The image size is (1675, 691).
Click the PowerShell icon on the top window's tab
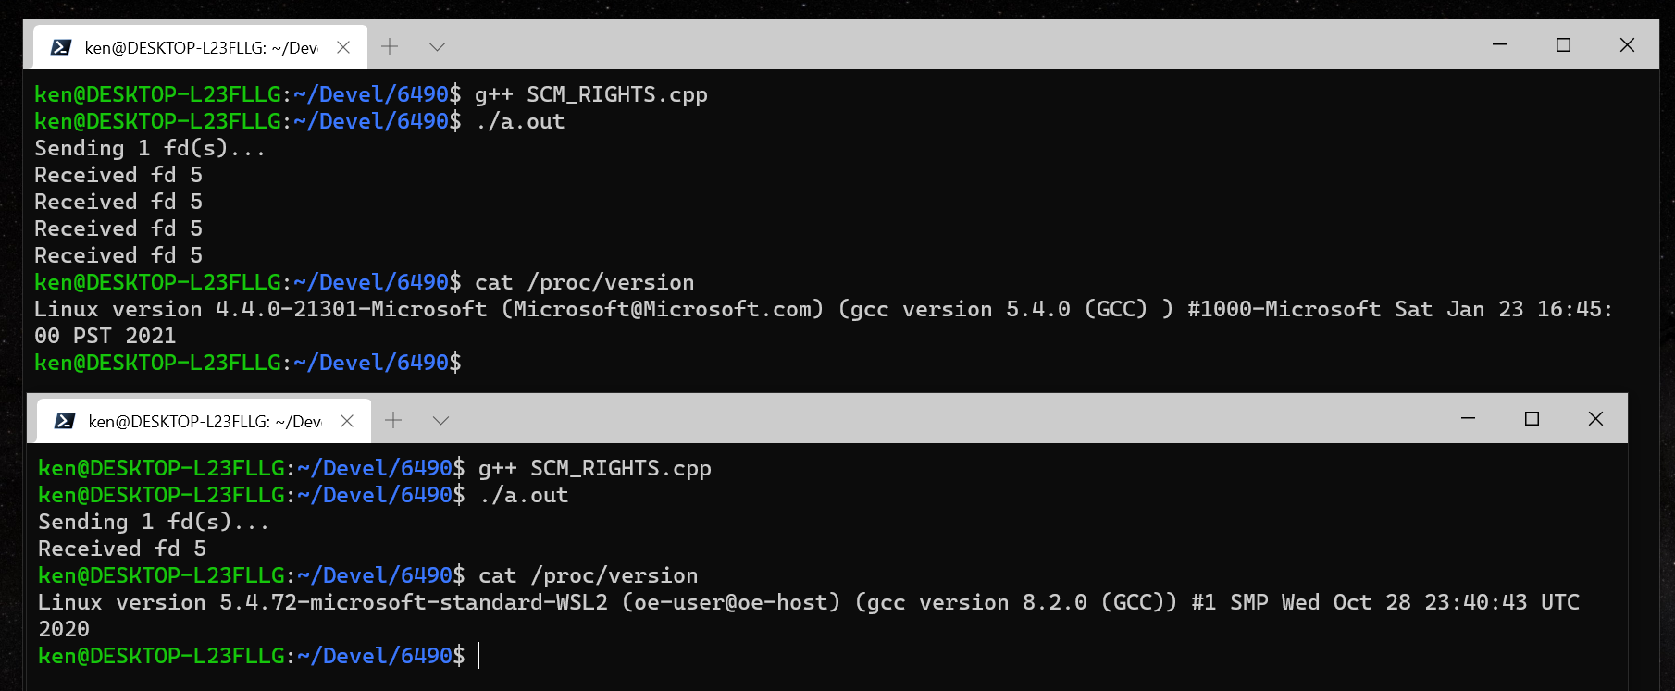(x=61, y=45)
